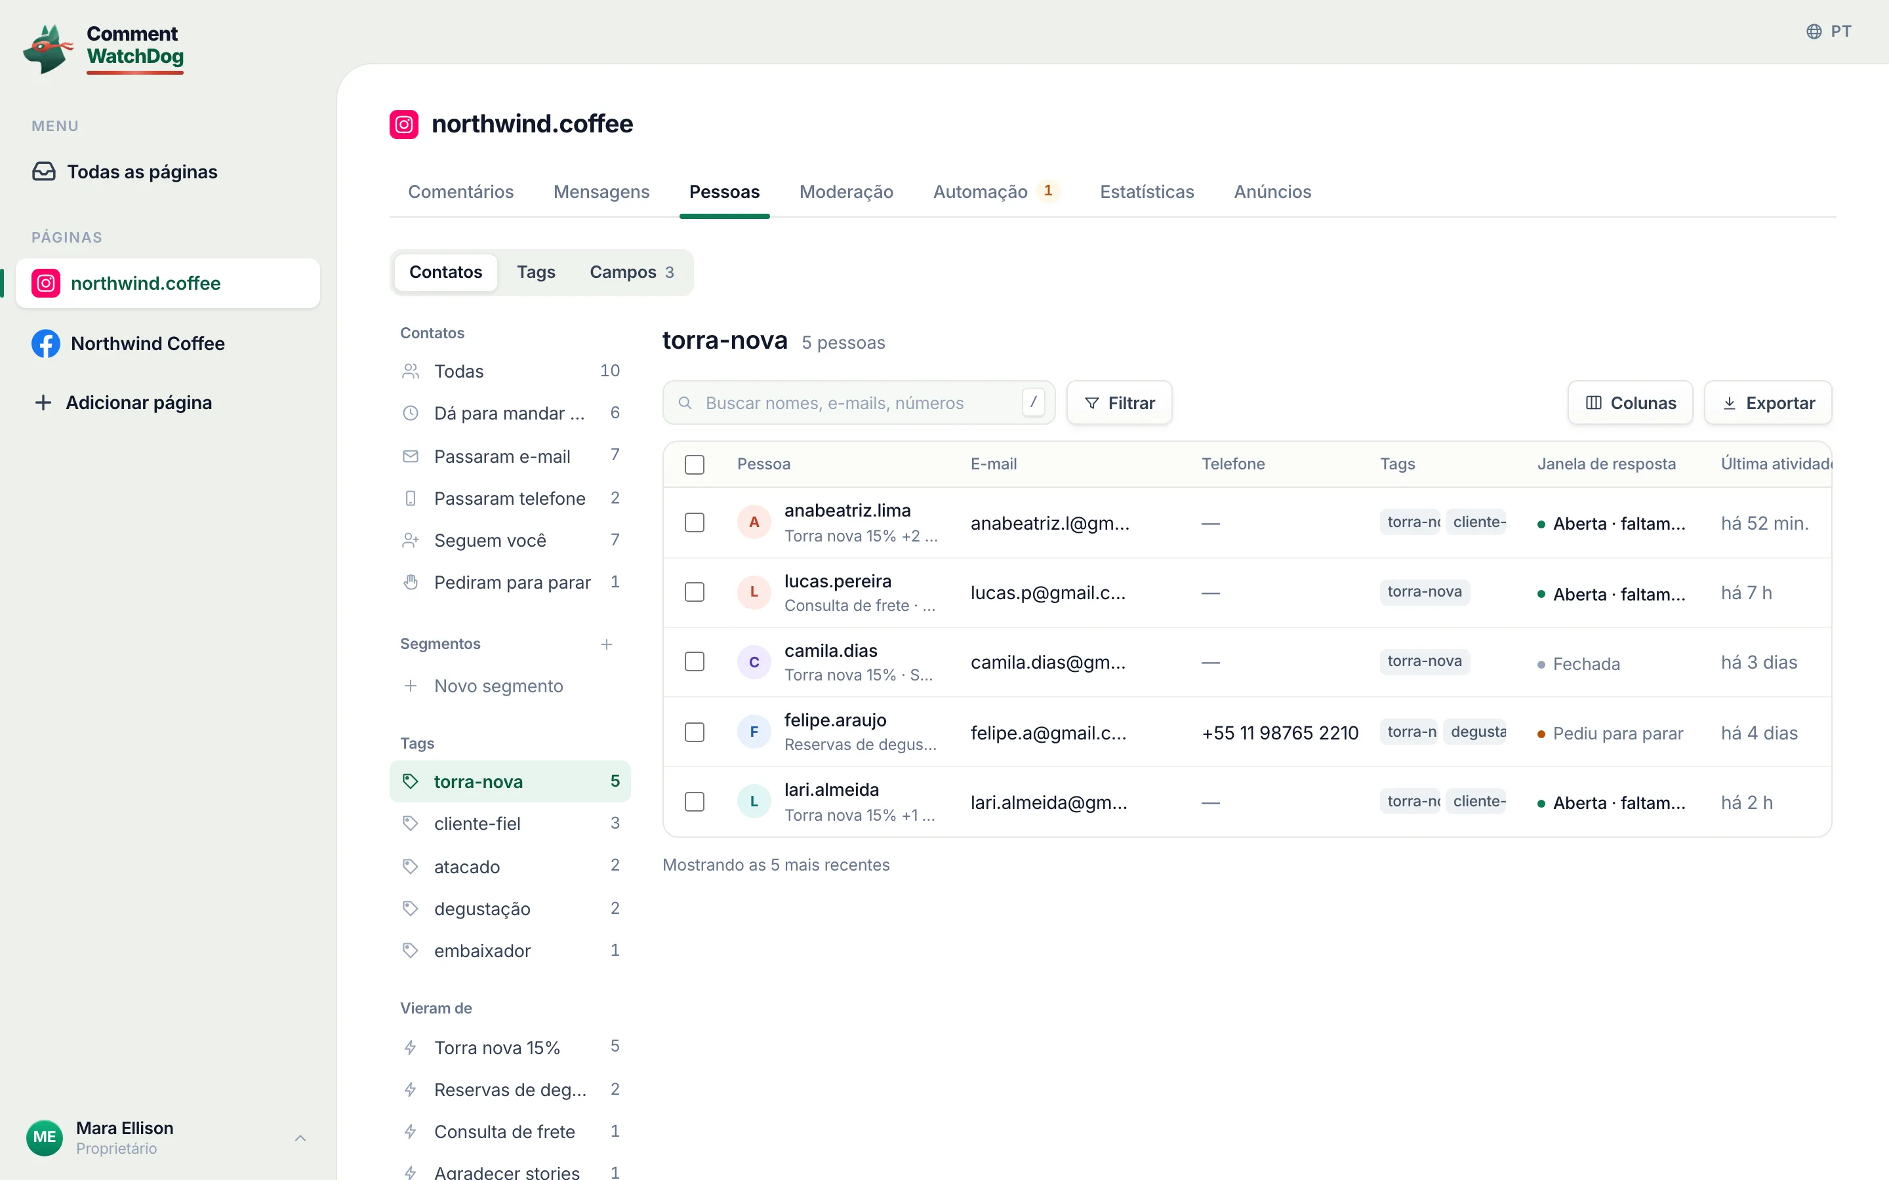Focus the Buscar nomes search field

859,403
